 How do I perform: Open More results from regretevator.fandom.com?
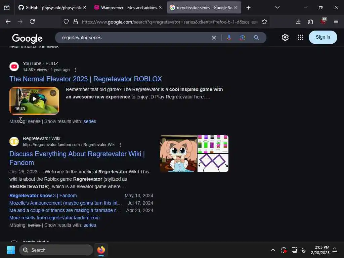pyautogui.click(x=54, y=218)
